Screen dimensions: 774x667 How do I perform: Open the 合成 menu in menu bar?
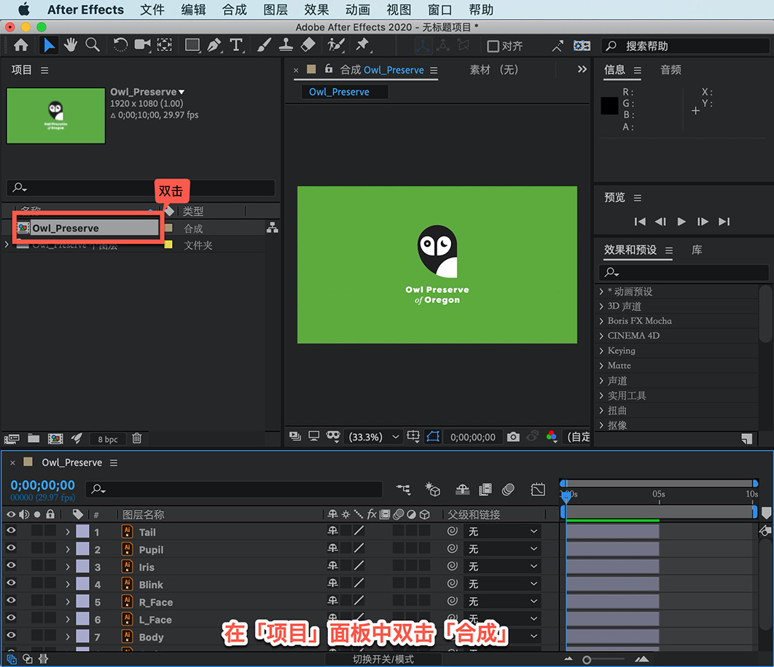tap(235, 9)
